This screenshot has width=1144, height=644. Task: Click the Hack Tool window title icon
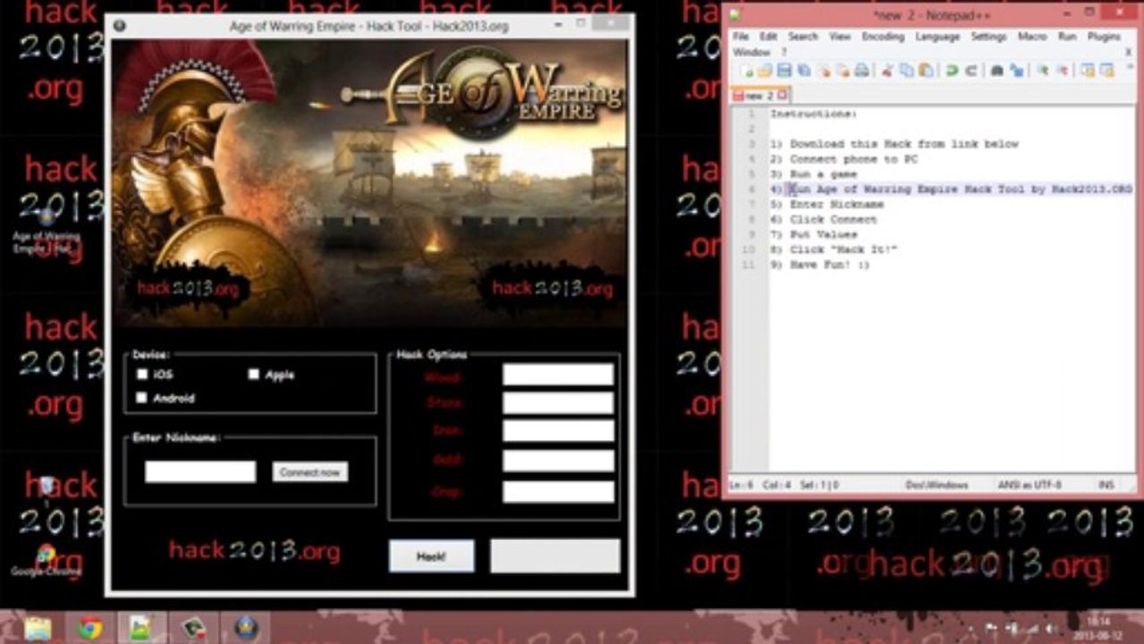[120, 26]
